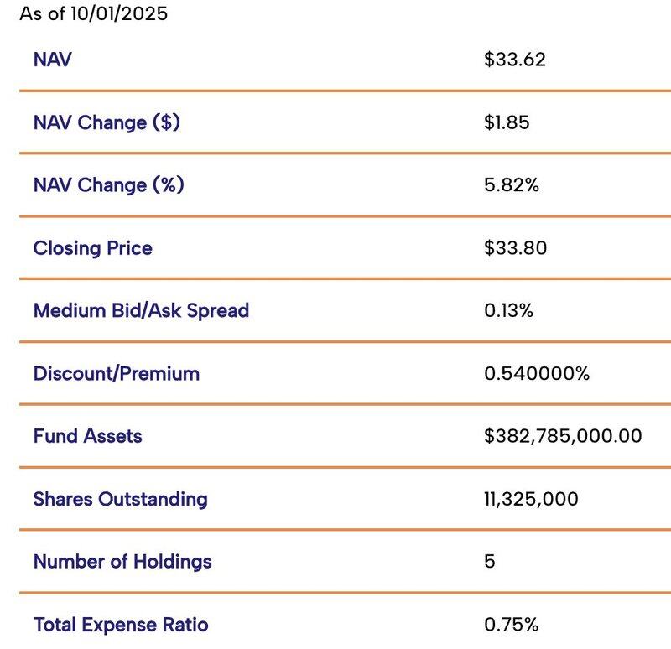The width and height of the screenshot is (671, 649).
Task: Click the $382,785,000.00 fund assets value
Action: pos(563,436)
